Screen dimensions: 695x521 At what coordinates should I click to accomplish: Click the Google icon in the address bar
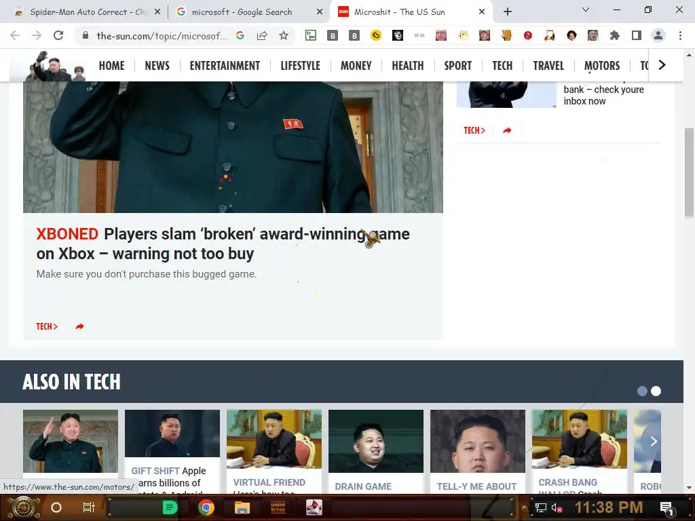(240, 35)
